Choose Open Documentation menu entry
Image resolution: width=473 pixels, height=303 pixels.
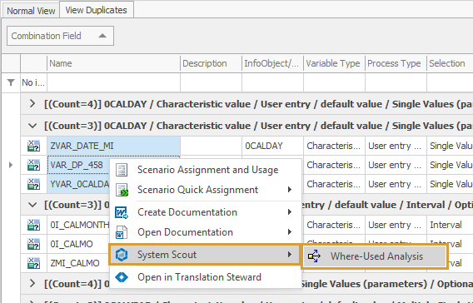[205, 232]
